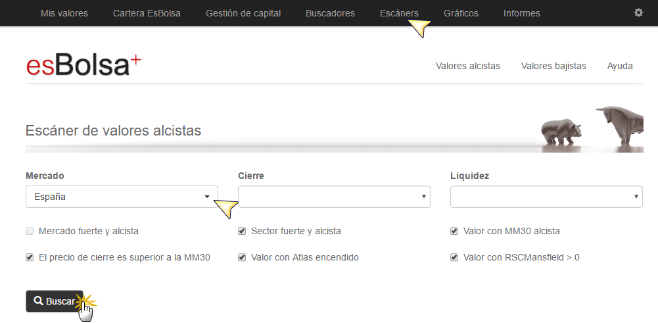Open Gráficos menu
This screenshot has height=323, width=658.
pyautogui.click(x=461, y=13)
